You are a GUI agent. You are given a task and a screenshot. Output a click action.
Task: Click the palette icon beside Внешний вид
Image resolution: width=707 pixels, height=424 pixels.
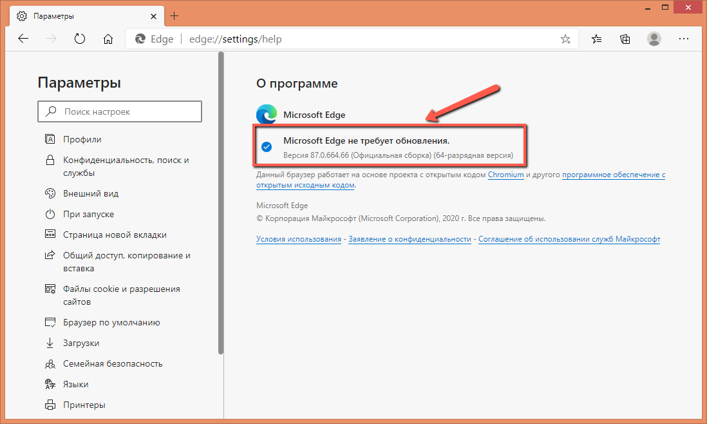pyautogui.click(x=50, y=193)
